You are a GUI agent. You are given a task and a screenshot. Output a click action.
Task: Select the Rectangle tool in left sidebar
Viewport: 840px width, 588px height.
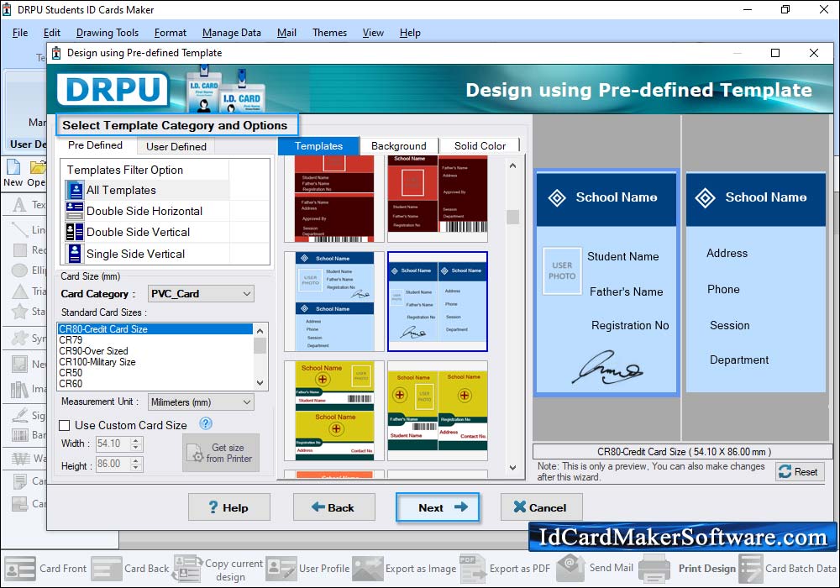(x=20, y=250)
